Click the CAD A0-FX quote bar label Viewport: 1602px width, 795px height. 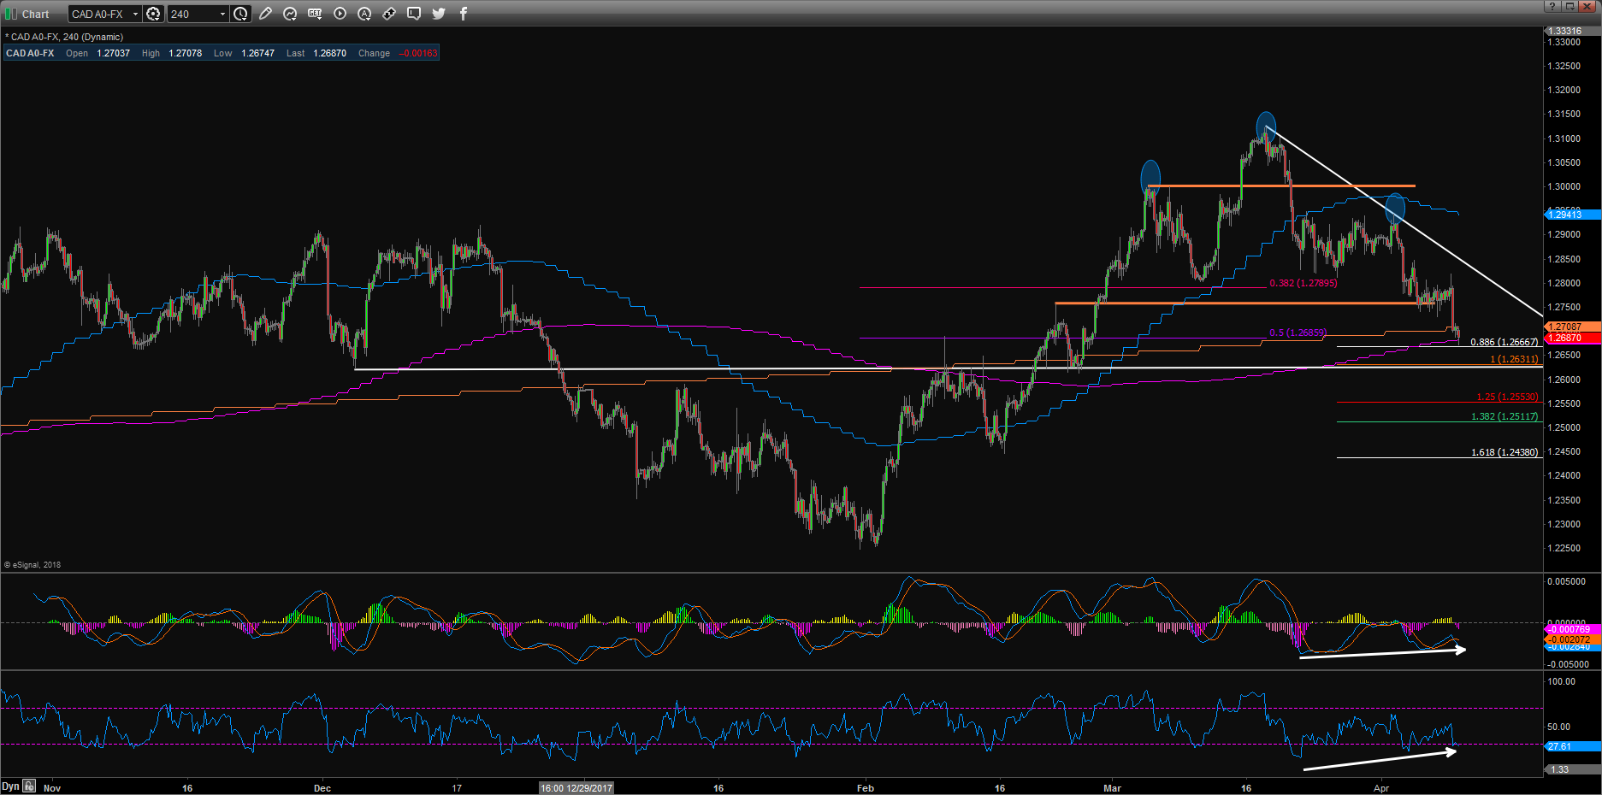pyautogui.click(x=30, y=53)
